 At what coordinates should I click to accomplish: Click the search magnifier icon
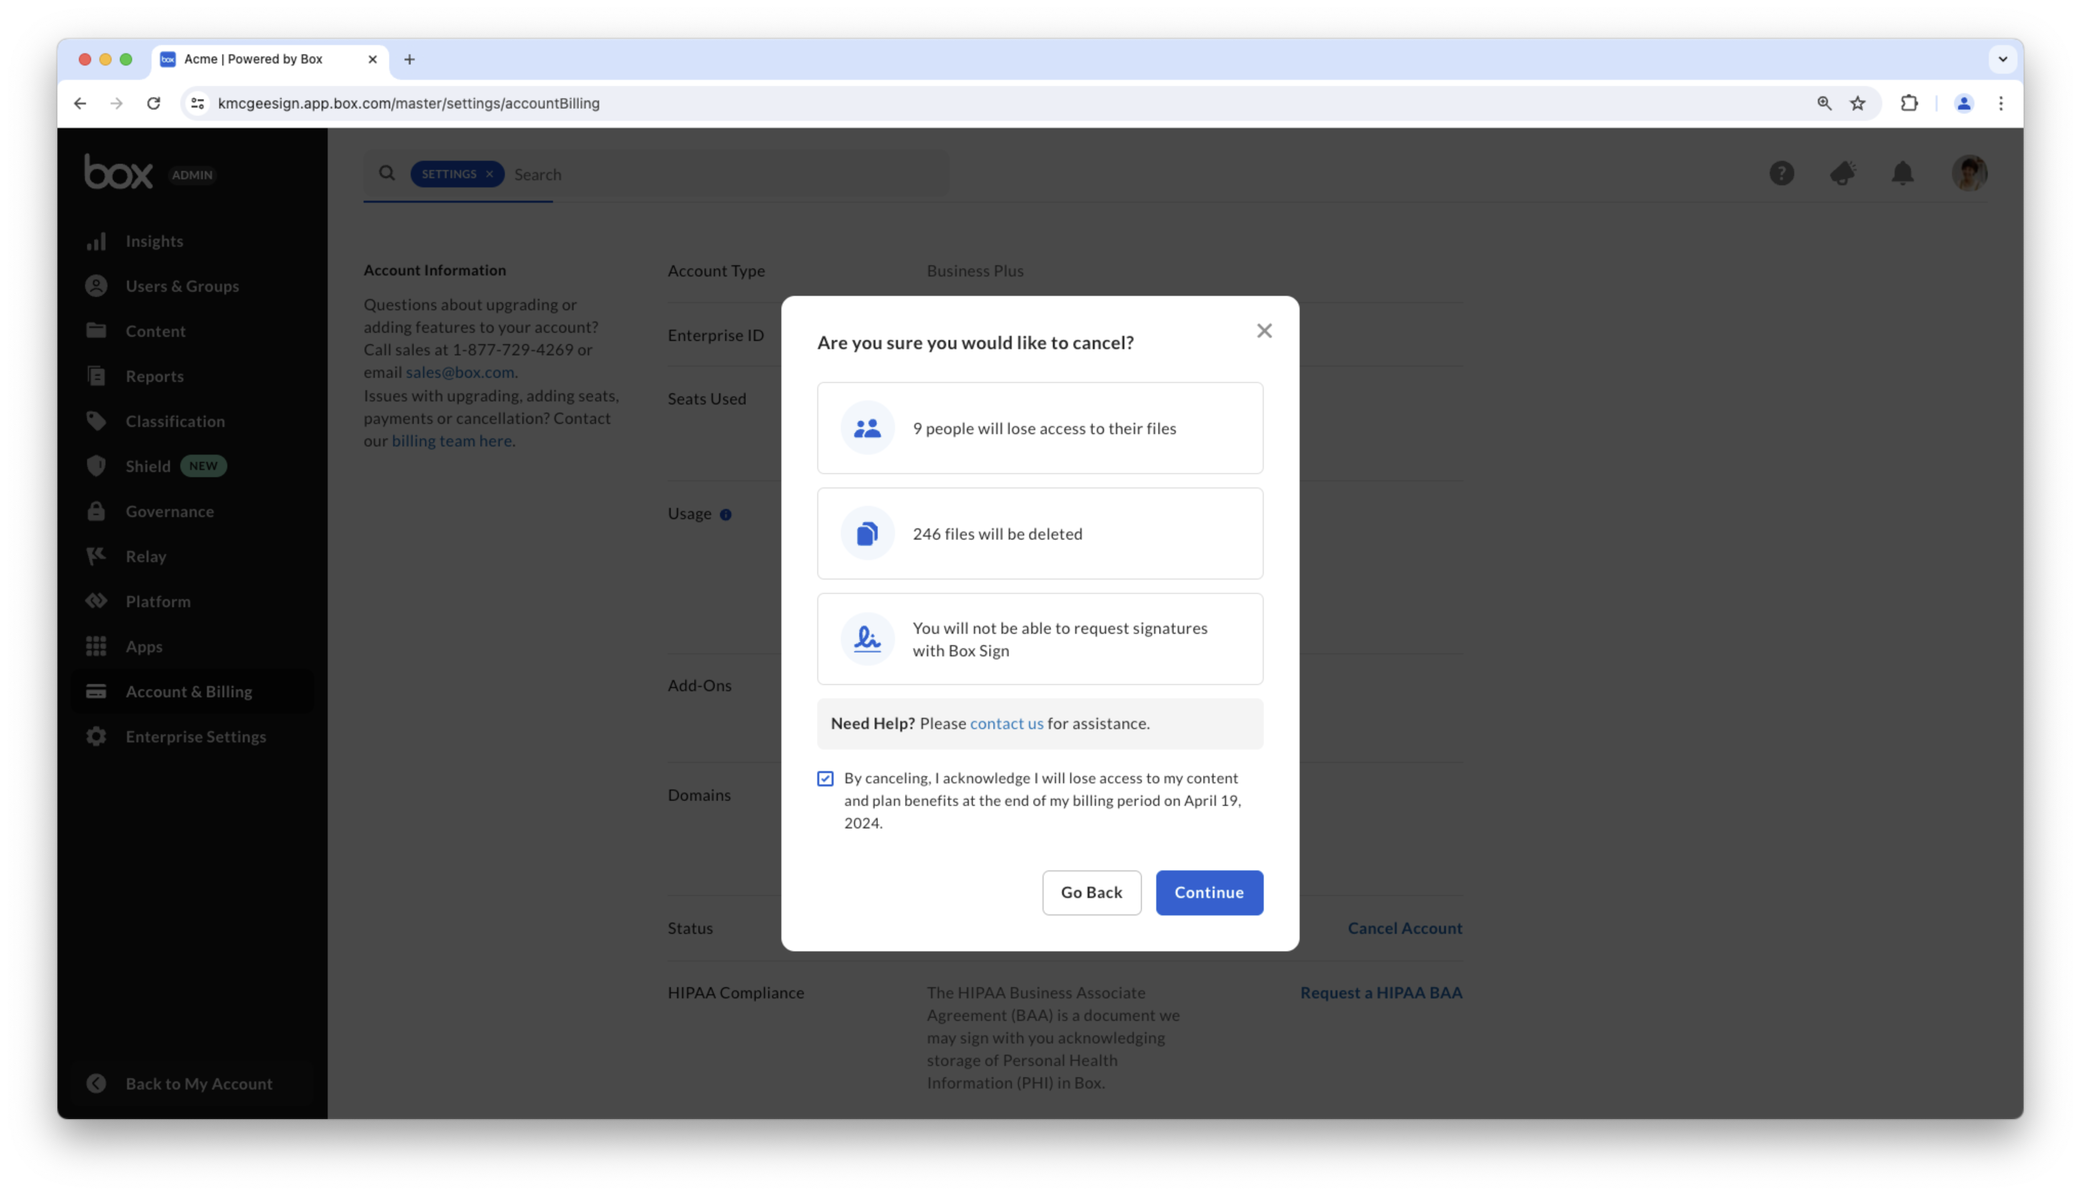(x=387, y=173)
